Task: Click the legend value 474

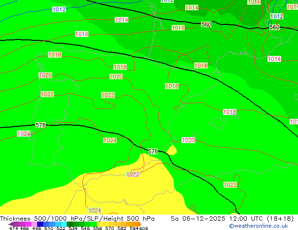Action: pyautogui.click(x=14, y=228)
